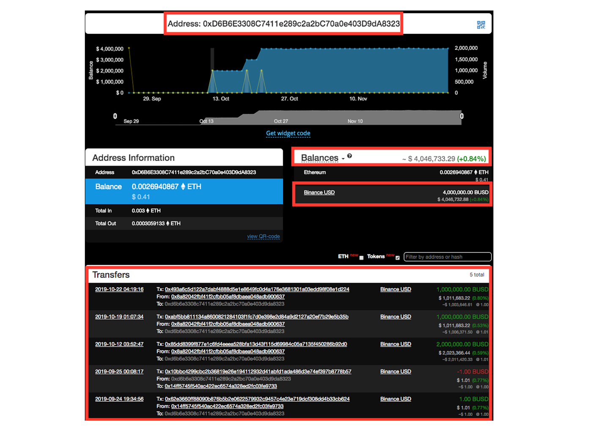This screenshot has width=615, height=430.
Task: Click the Total In value 0.003 ETH
Action: [146, 211]
